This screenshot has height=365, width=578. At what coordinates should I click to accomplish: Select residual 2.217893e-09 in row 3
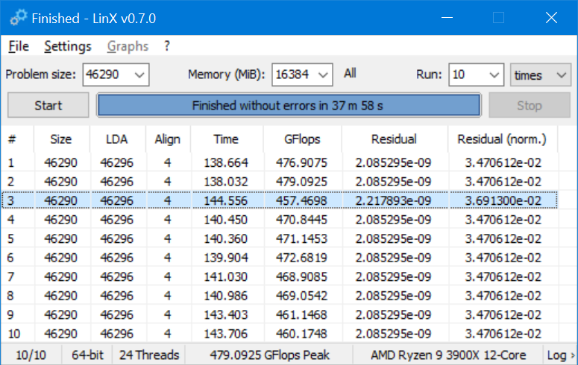[393, 200]
